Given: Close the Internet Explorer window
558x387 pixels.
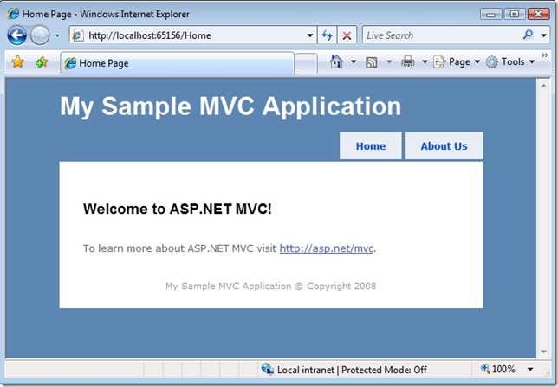Looking at the screenshot, I should coord(538,14).
